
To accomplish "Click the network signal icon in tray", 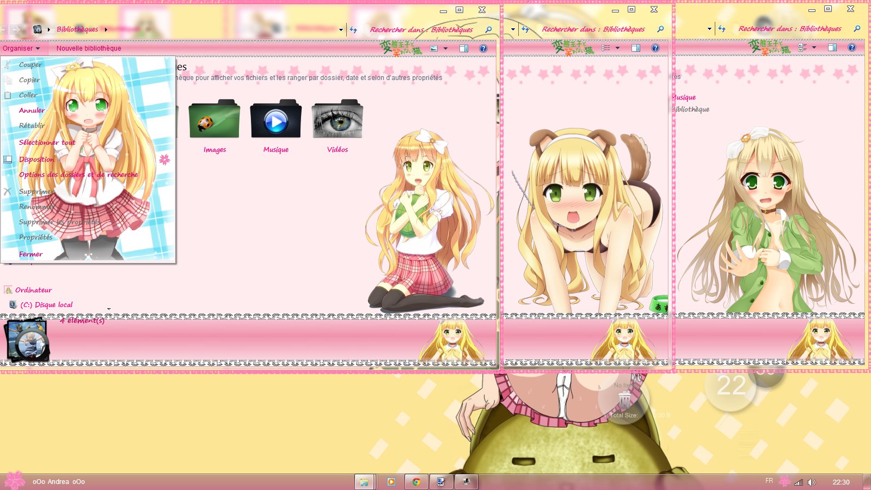I will [x=799, y=482].
